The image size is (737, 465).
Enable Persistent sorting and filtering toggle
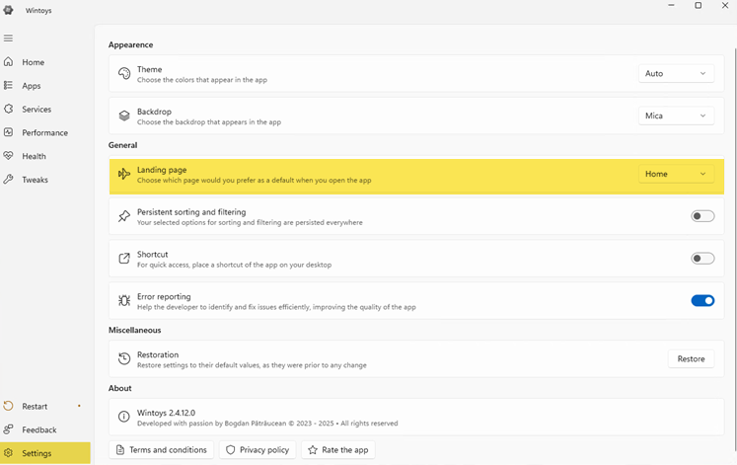pyautogui.click(x=701, y=216)
